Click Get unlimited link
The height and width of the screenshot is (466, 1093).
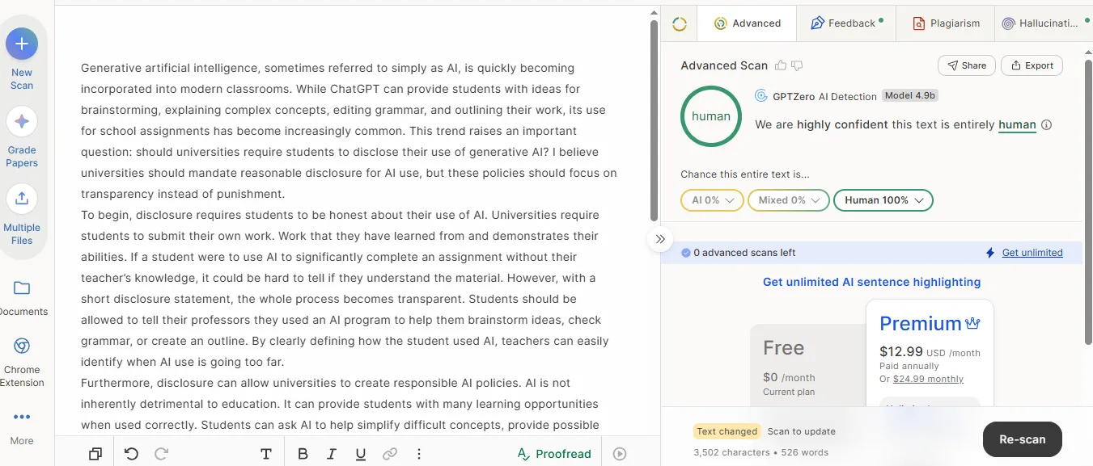point(1032,253)
